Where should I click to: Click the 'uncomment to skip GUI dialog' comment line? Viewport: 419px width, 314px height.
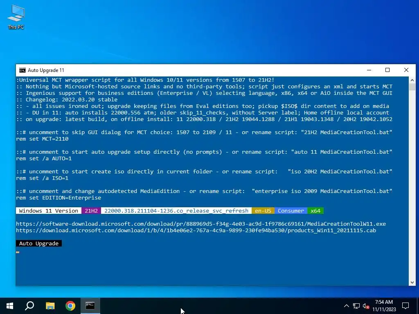tap(204, 132)
